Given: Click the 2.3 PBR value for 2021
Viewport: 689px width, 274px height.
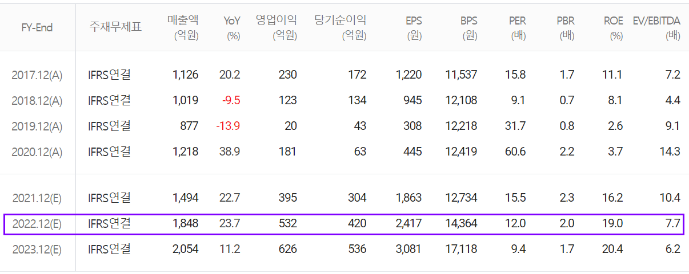Looking at the screenshot, I should tap(567, 198).
